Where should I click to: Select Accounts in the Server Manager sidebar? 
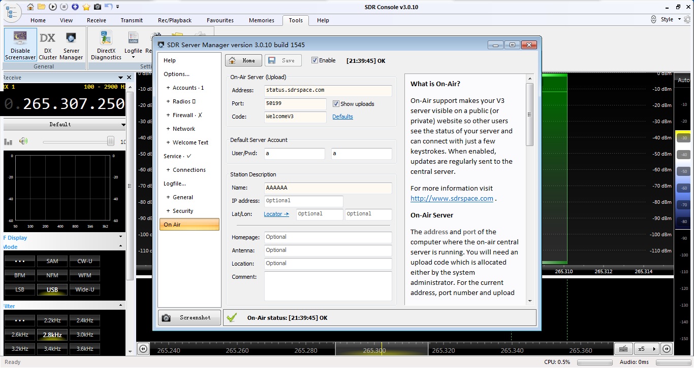tap(189, 88)
